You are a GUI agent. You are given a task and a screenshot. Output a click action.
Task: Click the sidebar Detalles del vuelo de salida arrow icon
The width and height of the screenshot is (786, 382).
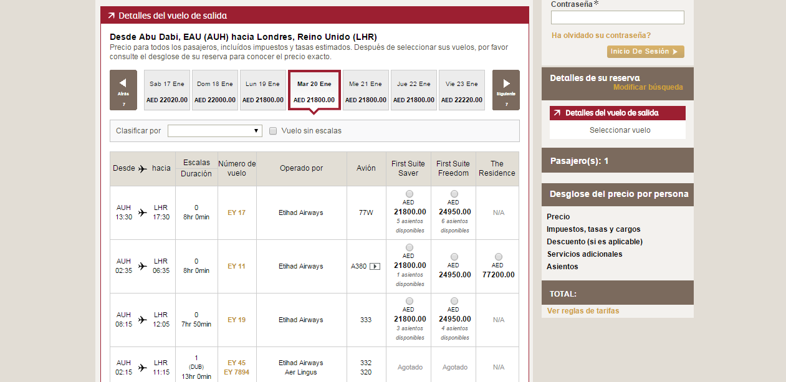point(557,113)
